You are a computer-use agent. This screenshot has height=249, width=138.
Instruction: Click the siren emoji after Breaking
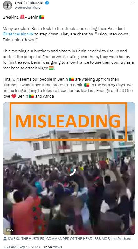pyautogui.click(x=22, y=17)
